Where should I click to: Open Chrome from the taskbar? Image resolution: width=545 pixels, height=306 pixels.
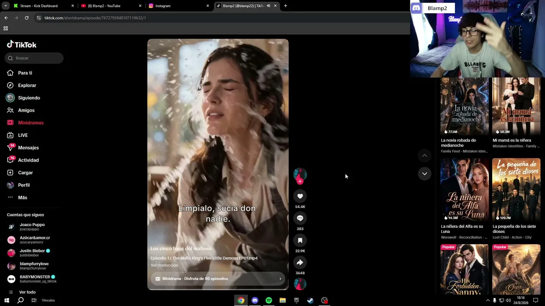[x=241, y=300]
